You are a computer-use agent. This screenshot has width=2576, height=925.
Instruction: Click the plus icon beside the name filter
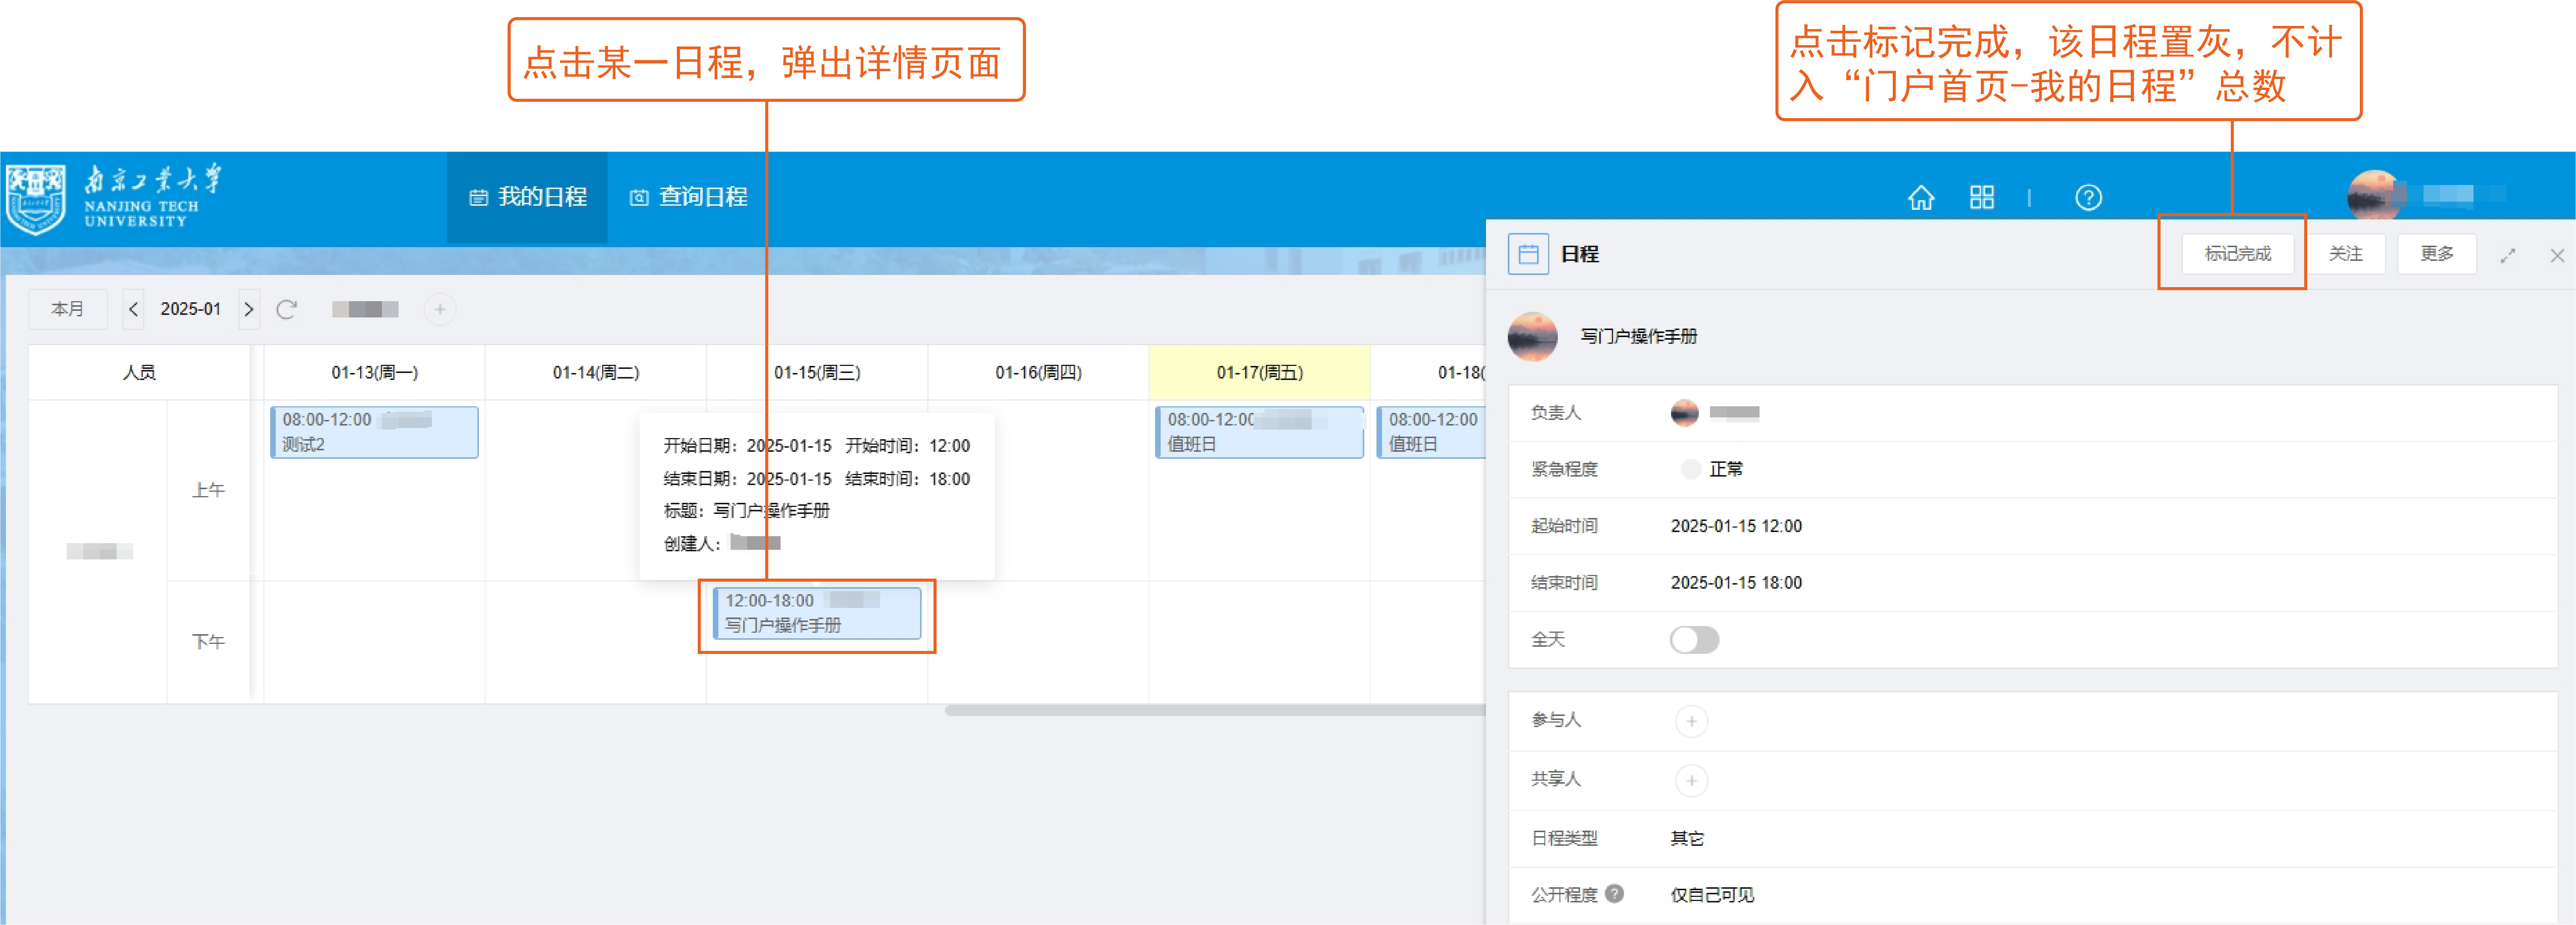[x=440, y=309]
